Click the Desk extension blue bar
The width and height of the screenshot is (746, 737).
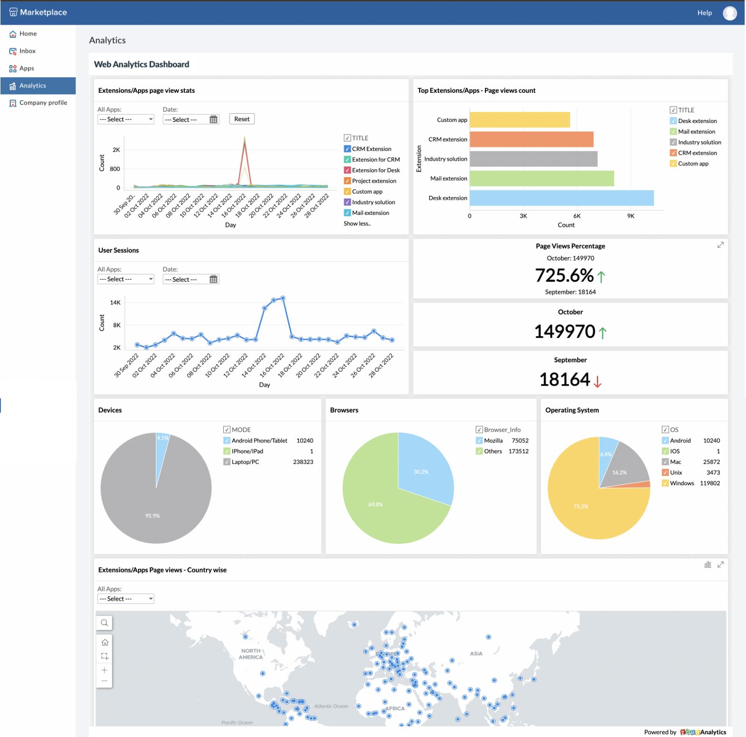pos(561,198)
